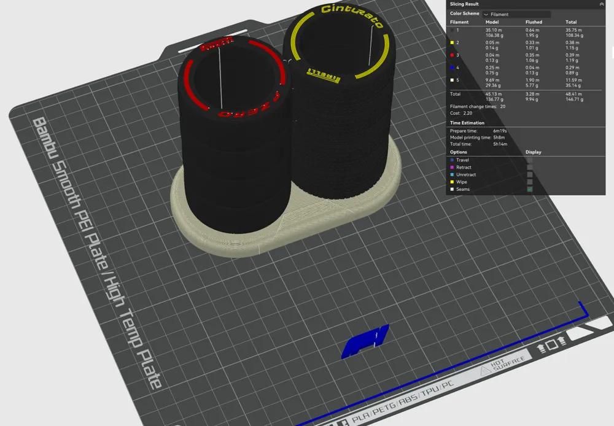Click filament 4 blue color swatch
This screenshot has width=614, height=426.
pyautogui.click(x=452, y=68)
